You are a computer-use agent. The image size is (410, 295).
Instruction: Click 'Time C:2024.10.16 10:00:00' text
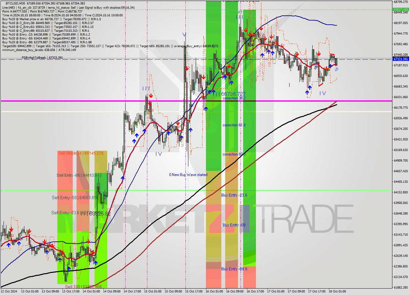[x=104, y=15]
